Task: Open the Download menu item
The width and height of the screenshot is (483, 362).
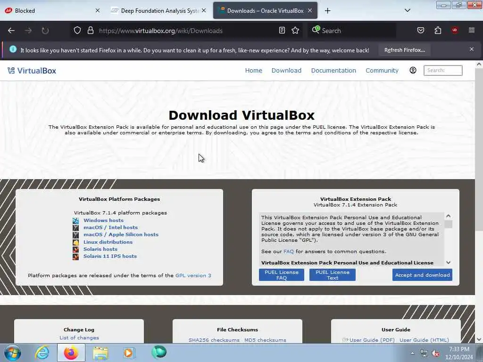Action: [286, 71]
